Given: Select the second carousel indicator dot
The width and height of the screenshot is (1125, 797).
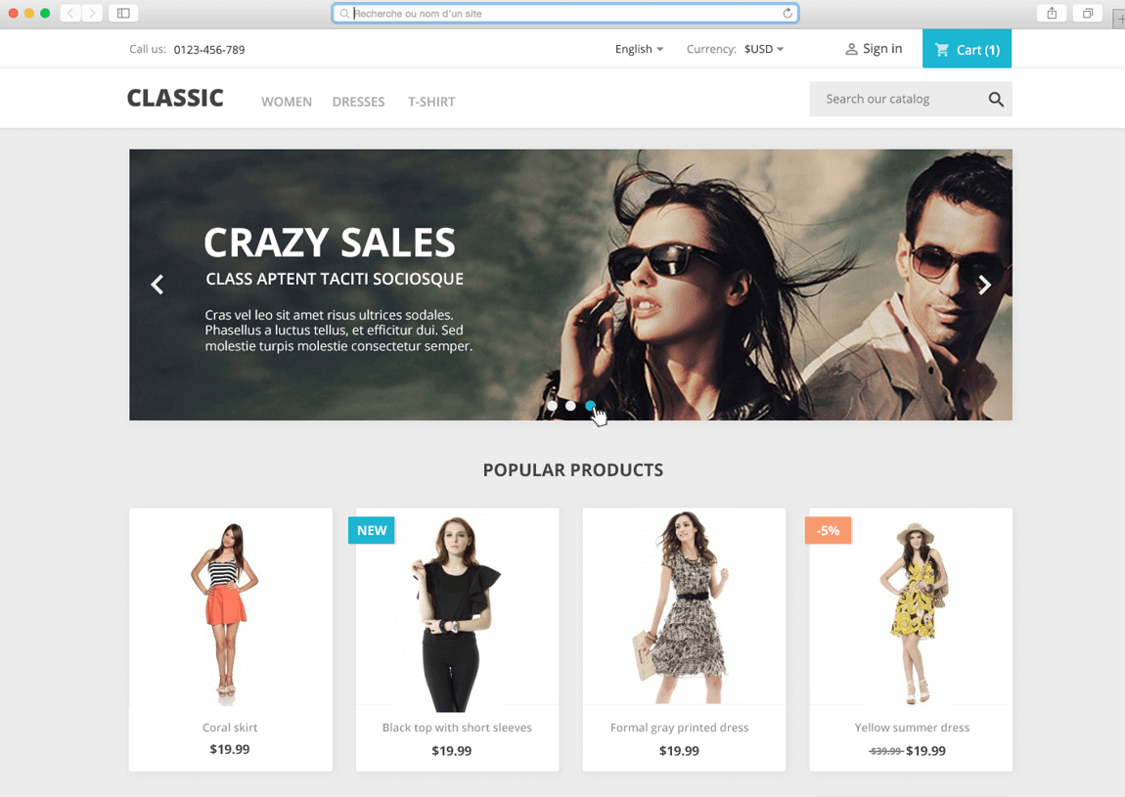Looking at the screenshot, I should [571, 406].
